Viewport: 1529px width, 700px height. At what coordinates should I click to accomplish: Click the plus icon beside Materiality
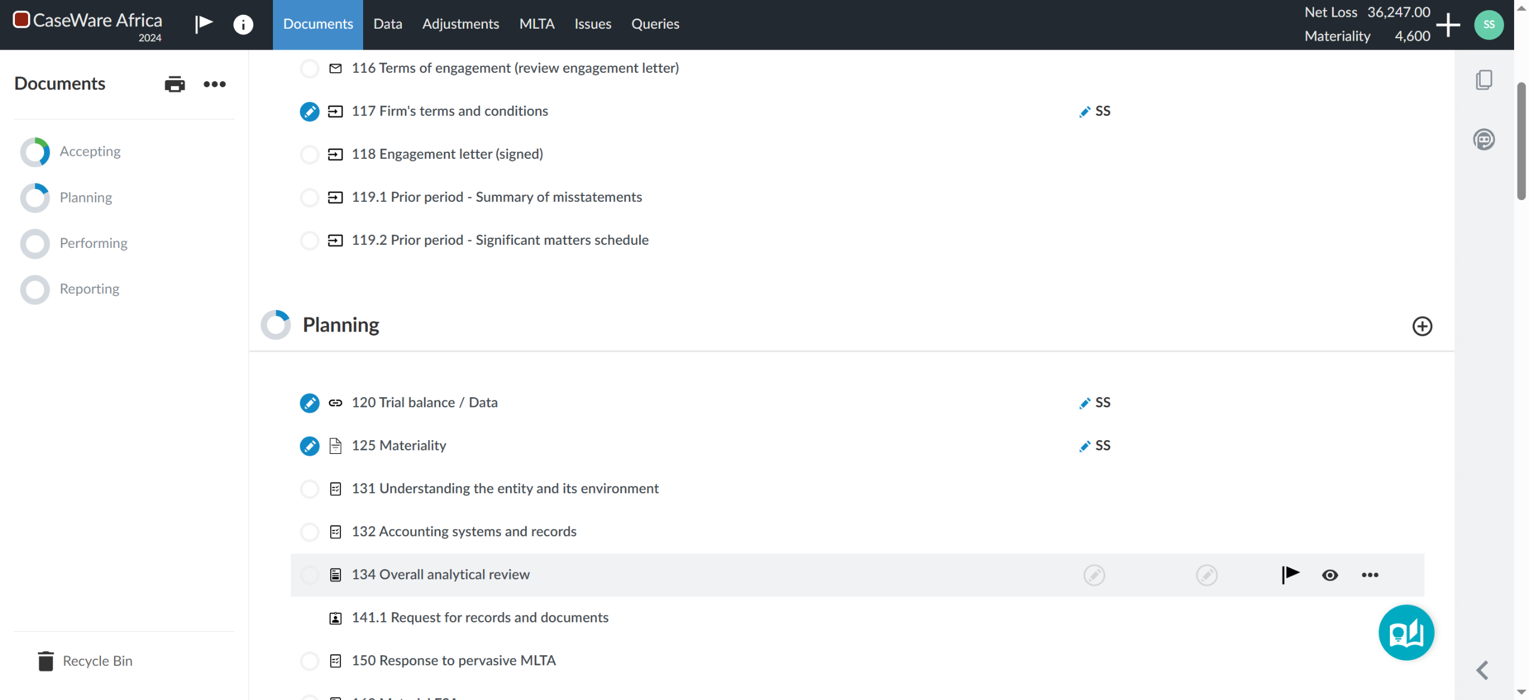tap(1448, 24)
